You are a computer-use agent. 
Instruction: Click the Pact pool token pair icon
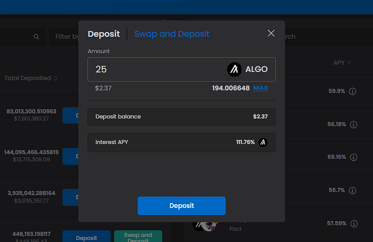point(205,227)
